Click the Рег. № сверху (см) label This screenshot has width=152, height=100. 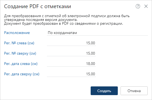[x=20, y=54]
